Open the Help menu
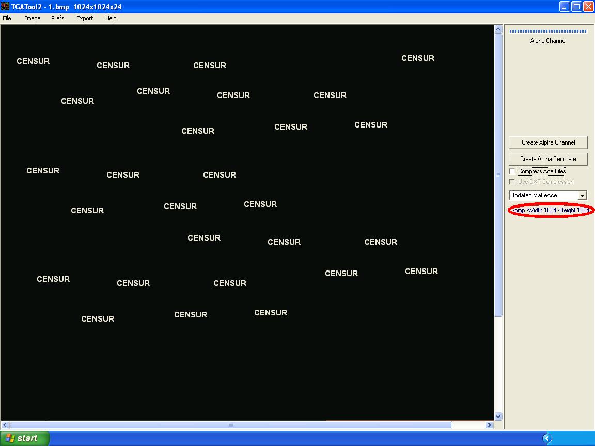This screenshot has width=595, height=446. 111,18
